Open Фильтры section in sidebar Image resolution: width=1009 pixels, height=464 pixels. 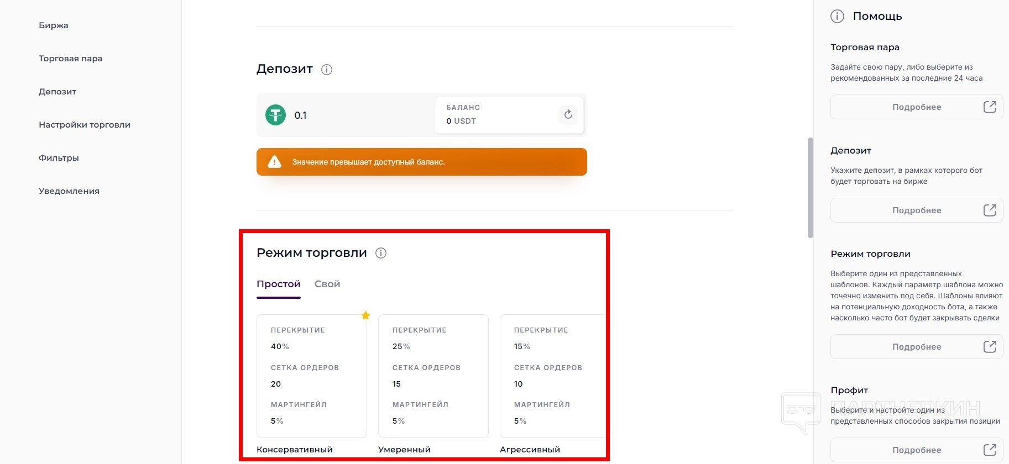[x=59, y=158]
